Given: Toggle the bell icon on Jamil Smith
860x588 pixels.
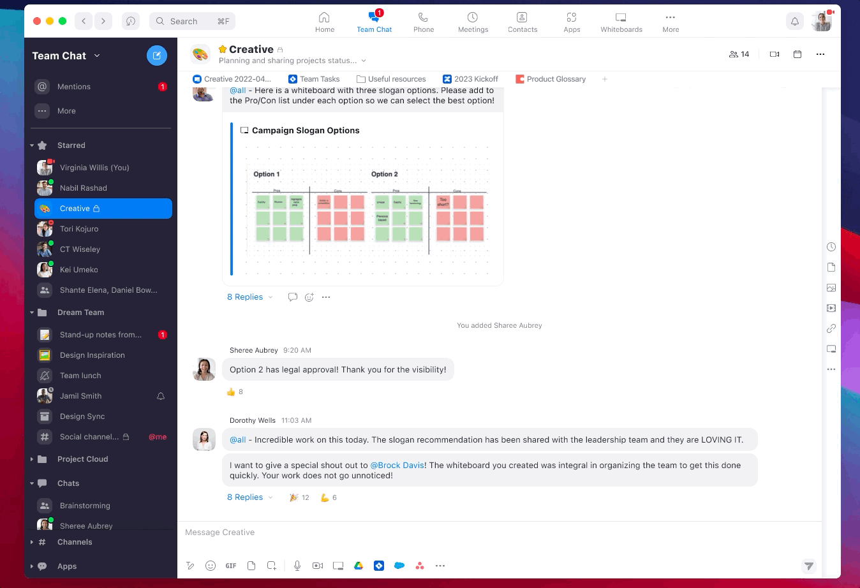Looking at the screenshot, I should (x=161, y=396).
